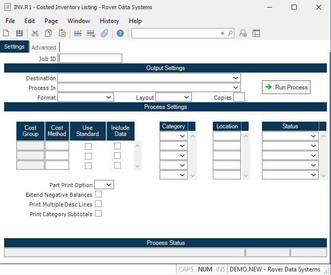Expand the Part Print Option dropdown
The width and height of the screenshot is (331, 275).
coord(109,185)
